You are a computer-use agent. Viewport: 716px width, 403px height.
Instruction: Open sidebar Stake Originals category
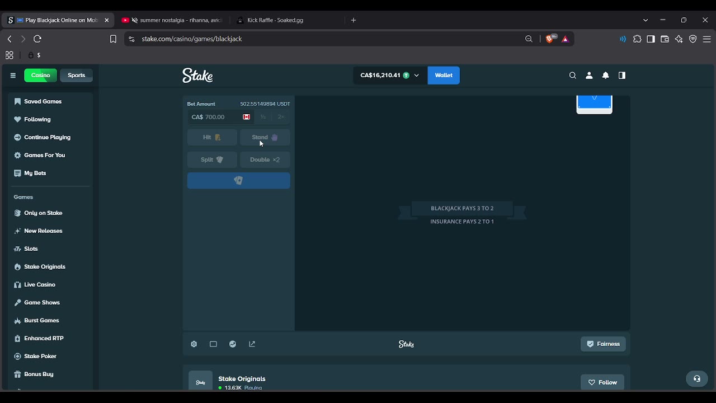tap(50, 266)
